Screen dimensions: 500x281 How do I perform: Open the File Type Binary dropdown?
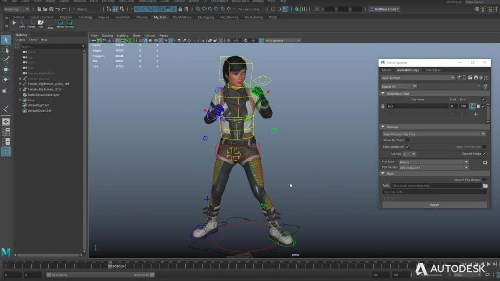click(x=434, y=162)
